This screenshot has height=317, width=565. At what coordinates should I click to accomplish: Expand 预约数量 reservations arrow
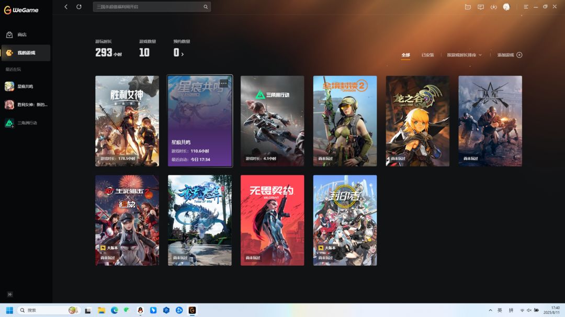click(183, 54)
